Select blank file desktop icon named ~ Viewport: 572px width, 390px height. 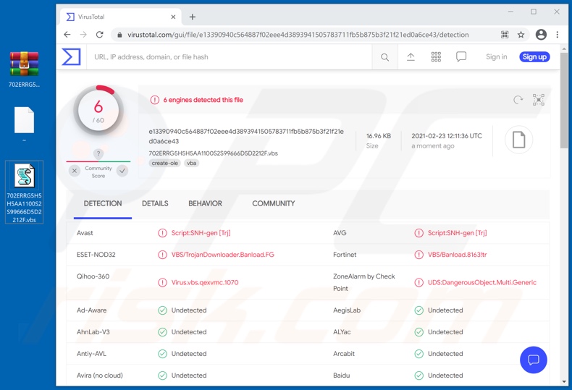pyautogui.click(x=24, y=124)
